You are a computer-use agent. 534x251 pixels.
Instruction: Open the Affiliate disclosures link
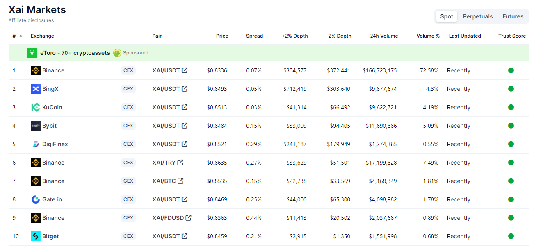(31, 20)
